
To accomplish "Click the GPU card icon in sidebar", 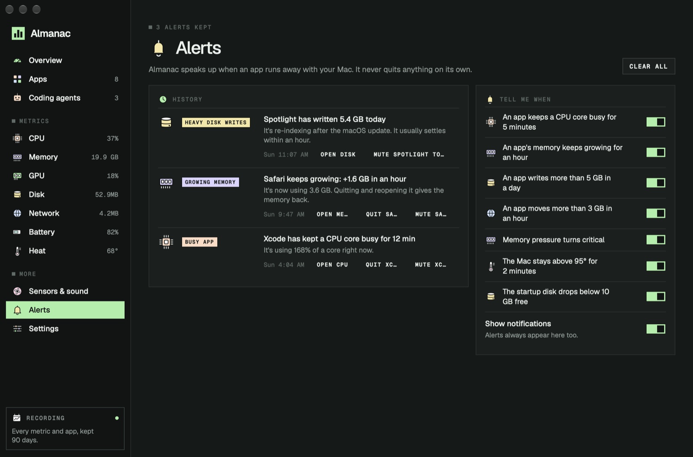I will click(17, 176).
